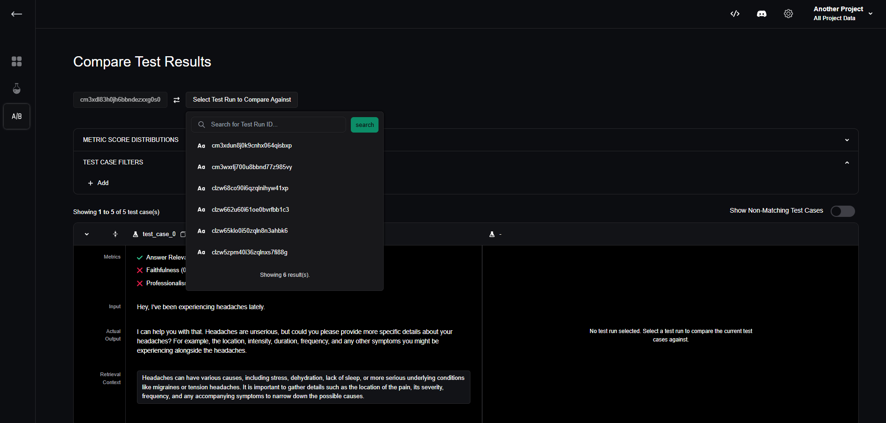This screenshot has height=423, width=886.
Task: Open the flask experiments icon in sidebar
Action: [17, 89]
